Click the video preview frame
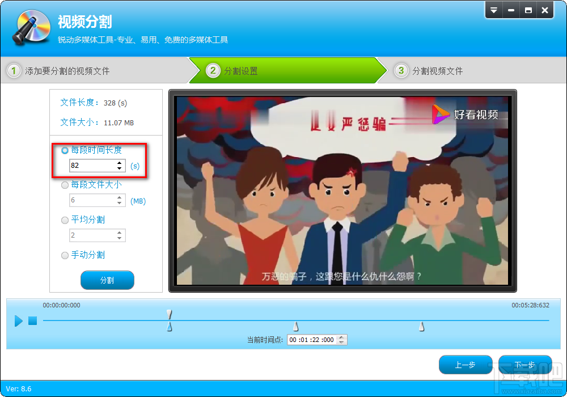Screen dimensions: 567x397 (342, 191)
